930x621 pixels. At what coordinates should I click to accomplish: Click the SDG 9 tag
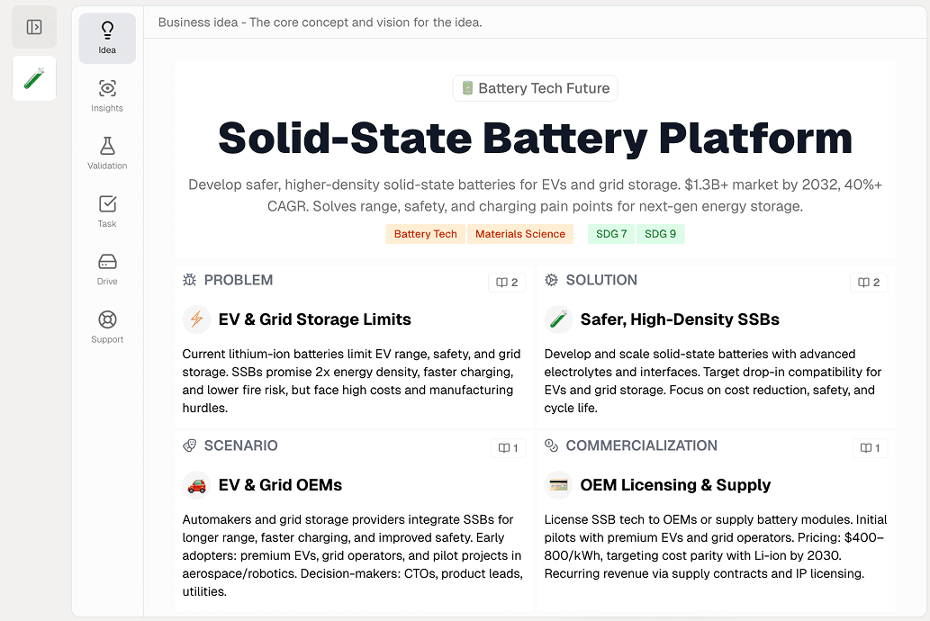660,234
